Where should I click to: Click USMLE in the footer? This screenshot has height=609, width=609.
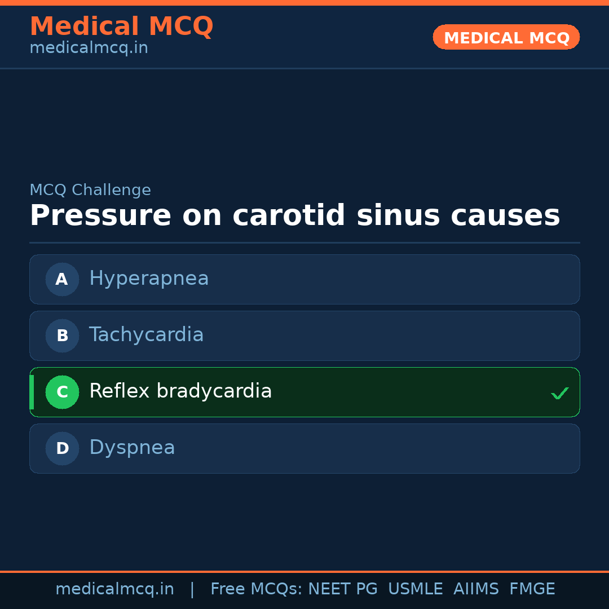[415, 589]
